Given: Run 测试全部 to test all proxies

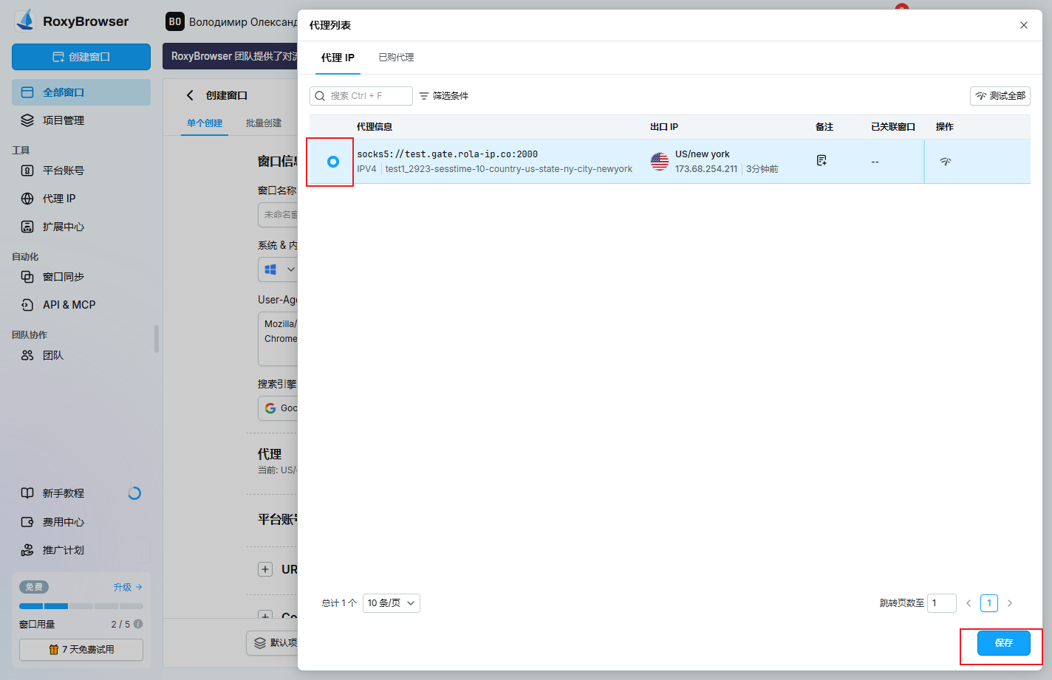Looking at the screenshot, I should coord(1000,96).
